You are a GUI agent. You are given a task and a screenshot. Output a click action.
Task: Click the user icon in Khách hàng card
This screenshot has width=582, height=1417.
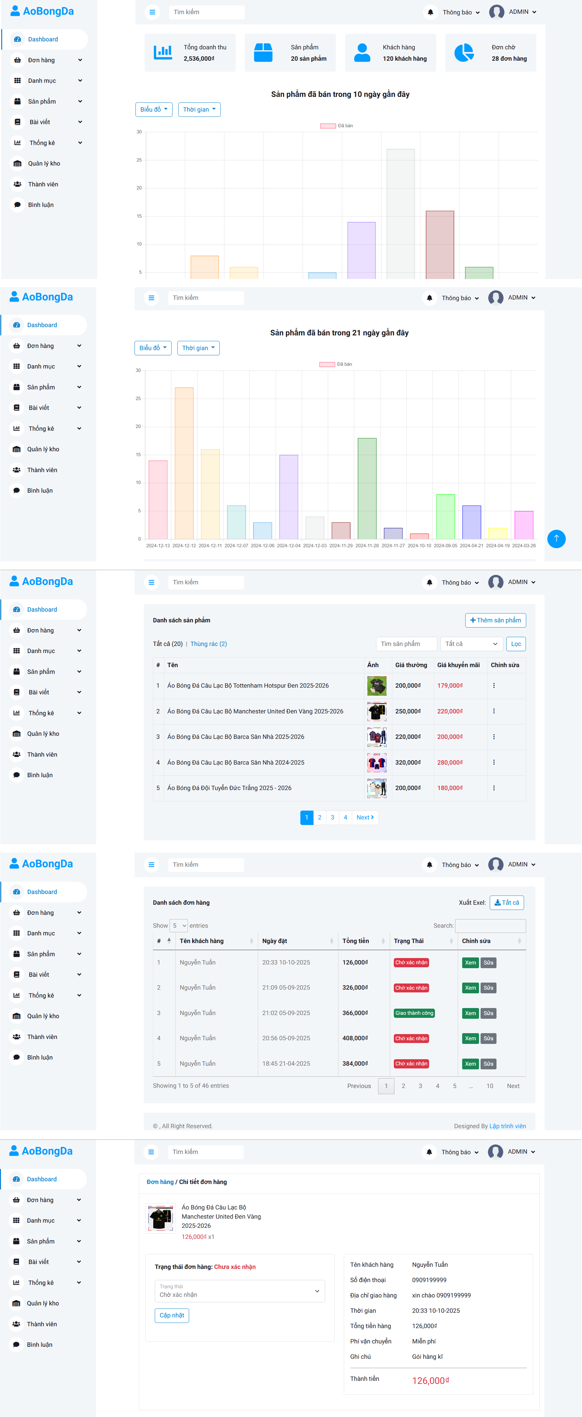click(x=362, y=53)
